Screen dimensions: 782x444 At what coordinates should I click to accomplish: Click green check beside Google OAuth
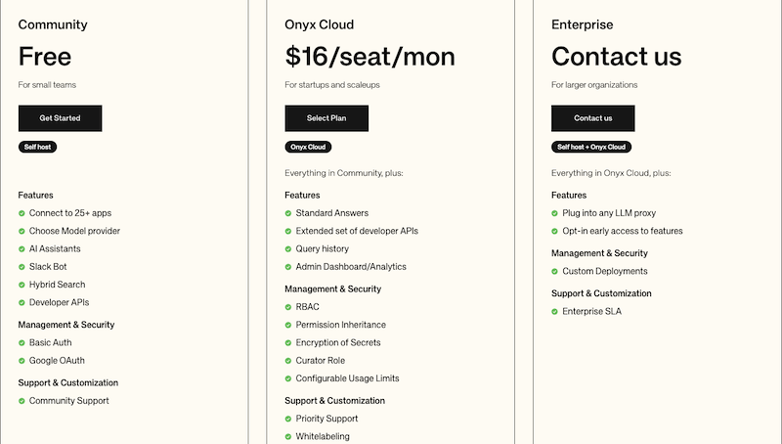(x=22, y=361)
